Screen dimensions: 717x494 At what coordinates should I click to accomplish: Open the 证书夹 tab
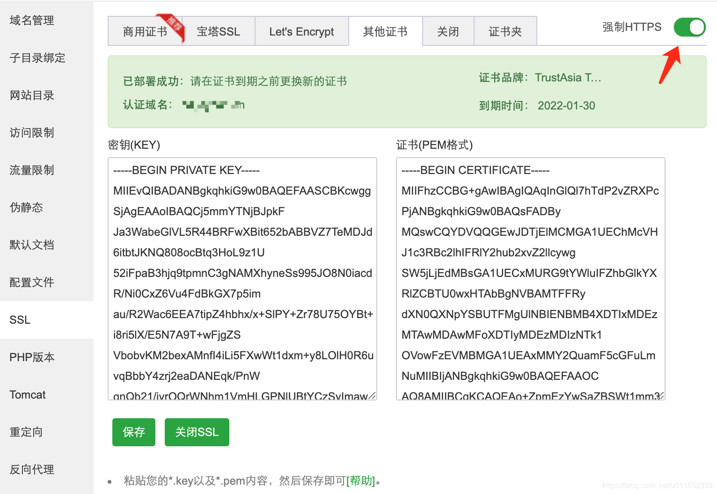(505, 31)
